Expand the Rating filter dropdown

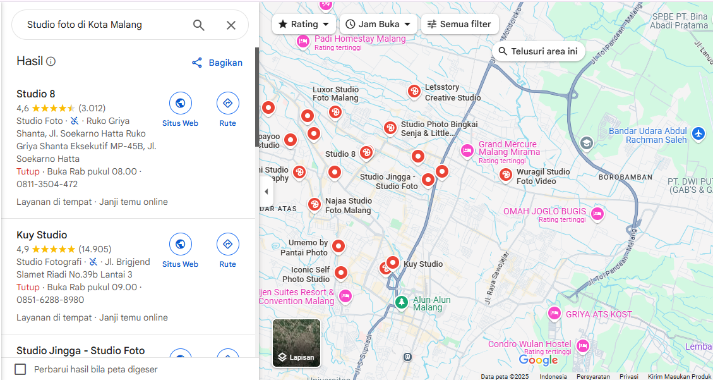click(x=304, y=24)
